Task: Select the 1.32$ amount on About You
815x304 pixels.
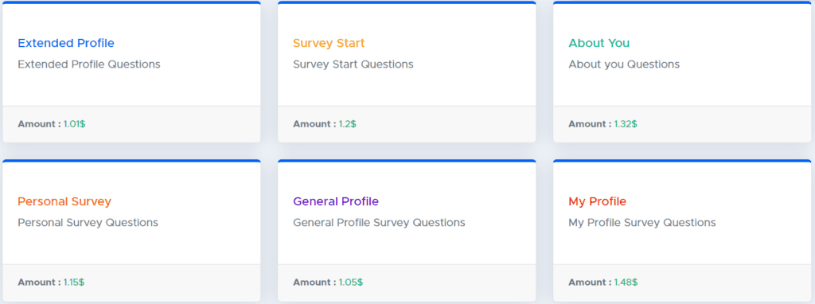Action: 626,124
